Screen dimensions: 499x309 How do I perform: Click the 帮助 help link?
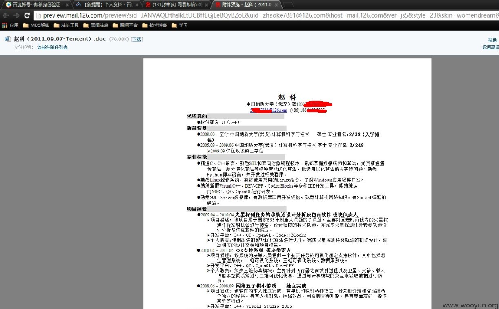[492, 40]
